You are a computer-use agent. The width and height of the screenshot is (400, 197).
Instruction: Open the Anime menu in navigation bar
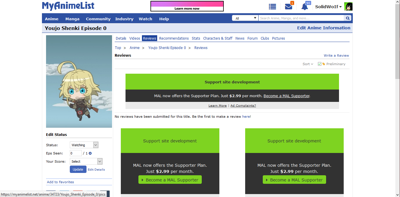pos(52,19)
